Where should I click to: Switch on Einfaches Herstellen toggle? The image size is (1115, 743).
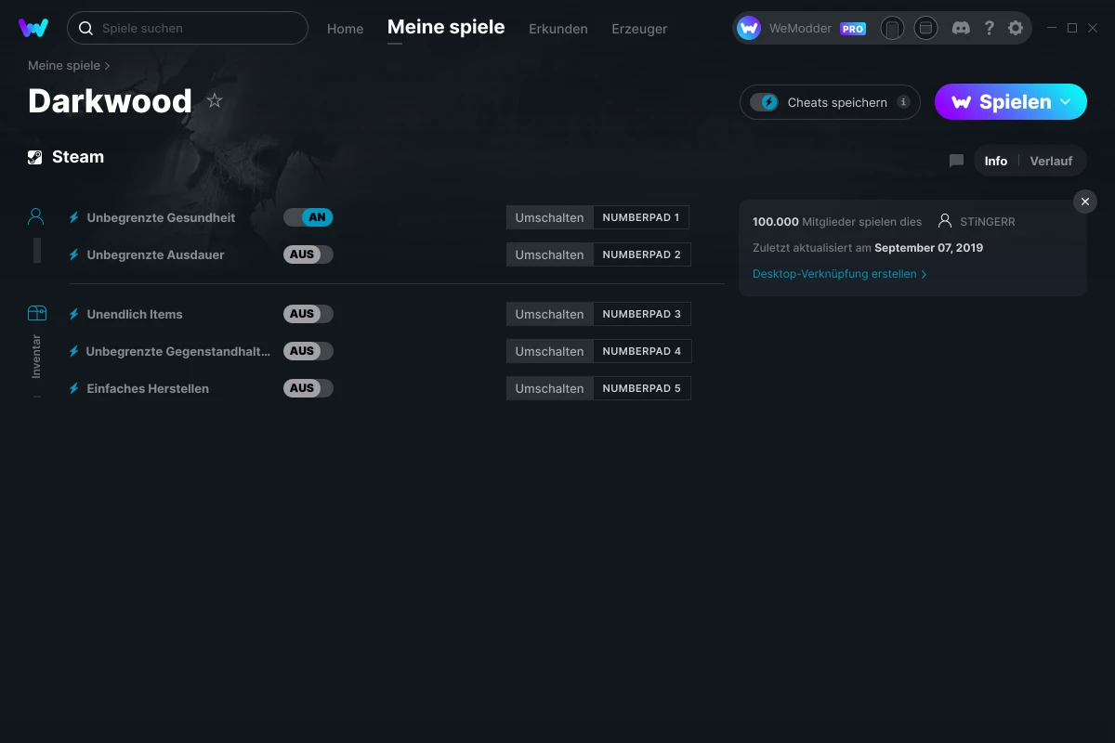308,388
